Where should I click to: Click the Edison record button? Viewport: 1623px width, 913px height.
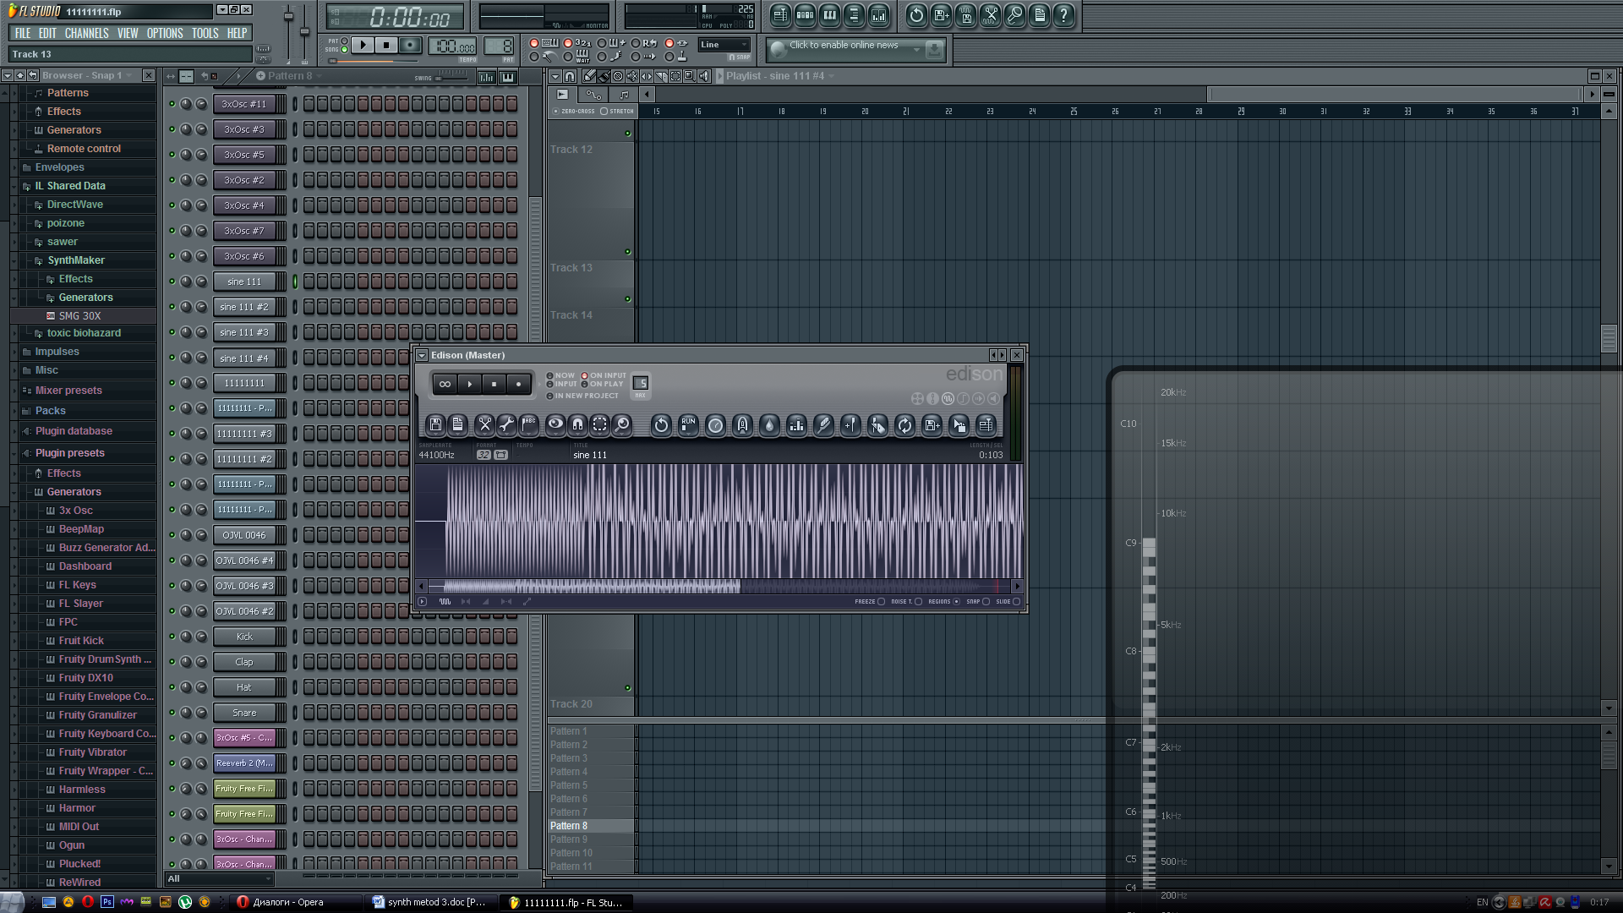click(x=518, y=385)
